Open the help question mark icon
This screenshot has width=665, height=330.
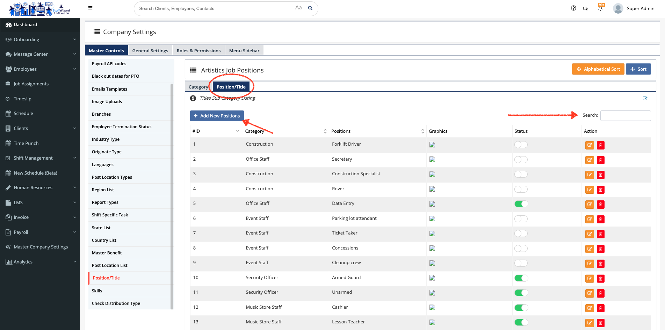tap(573, 8)
